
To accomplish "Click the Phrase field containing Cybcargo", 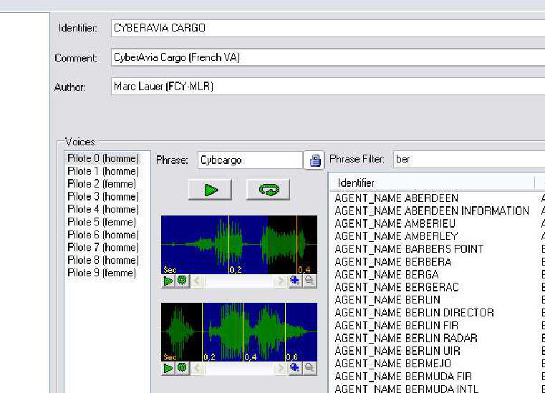I will click(x=250, y=160).
